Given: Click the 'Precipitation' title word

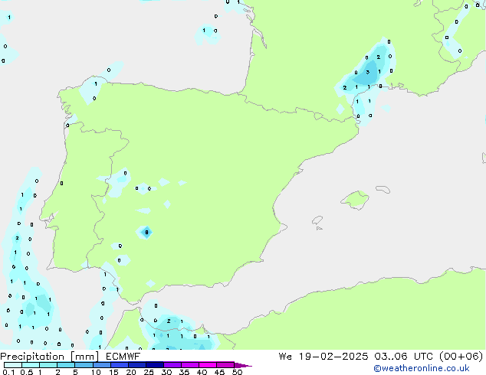Looking at the screenshot, I should coord(32,357).
